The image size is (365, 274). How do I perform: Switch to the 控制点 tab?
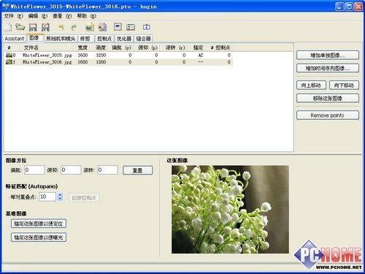point(104,39)
